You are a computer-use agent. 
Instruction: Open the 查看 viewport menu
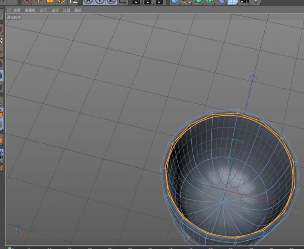coord(17,10)
